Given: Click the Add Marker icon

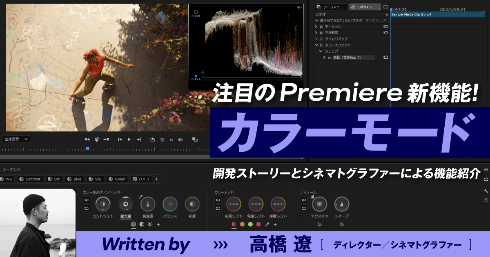Looking at the screenshot, I should pos(97,140).
